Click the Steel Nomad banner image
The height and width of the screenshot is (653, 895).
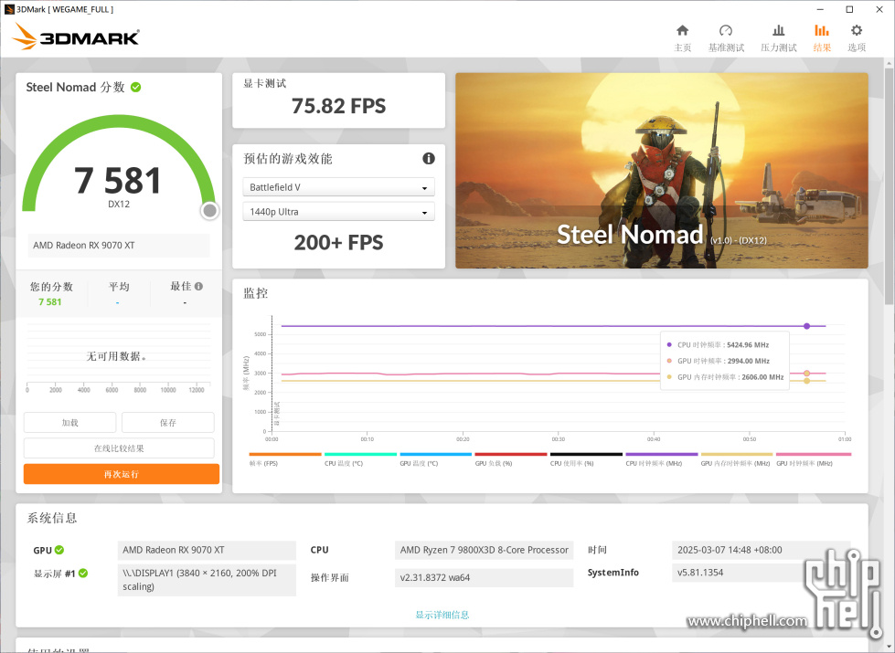[x=662, y=170]
